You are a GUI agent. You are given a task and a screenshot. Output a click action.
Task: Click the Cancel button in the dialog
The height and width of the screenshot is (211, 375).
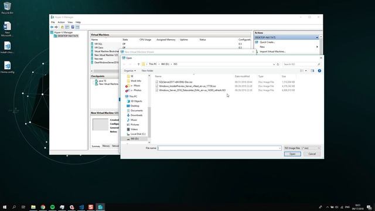point(312,154)
